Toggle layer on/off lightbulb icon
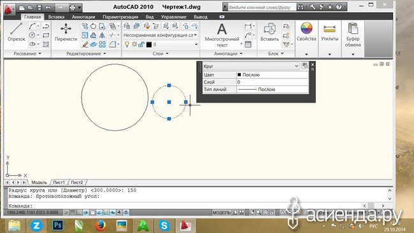This screenshot has width=414, height=233. tap(127, 45)
